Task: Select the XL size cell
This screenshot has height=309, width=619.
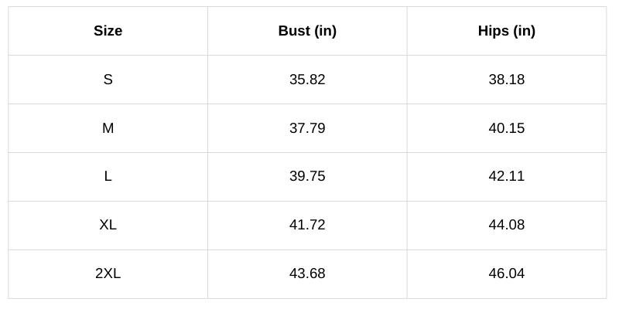Action: [108, 225]
